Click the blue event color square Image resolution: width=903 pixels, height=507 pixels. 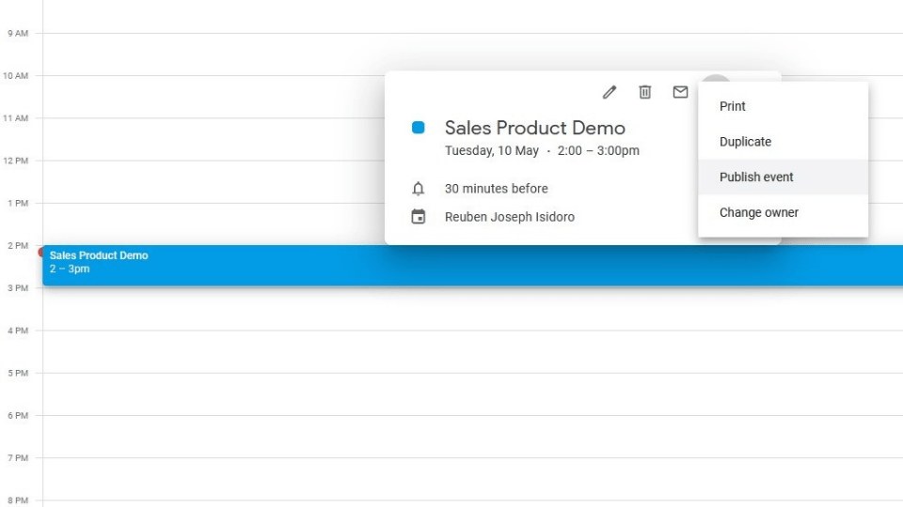tap(418, 128)
